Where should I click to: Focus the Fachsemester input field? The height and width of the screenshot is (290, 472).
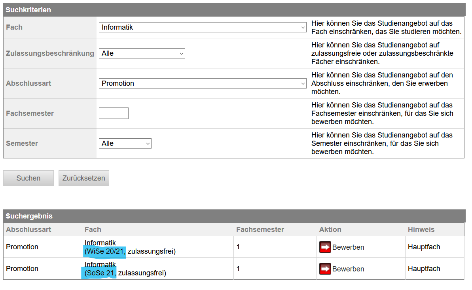tap(114, 113)
